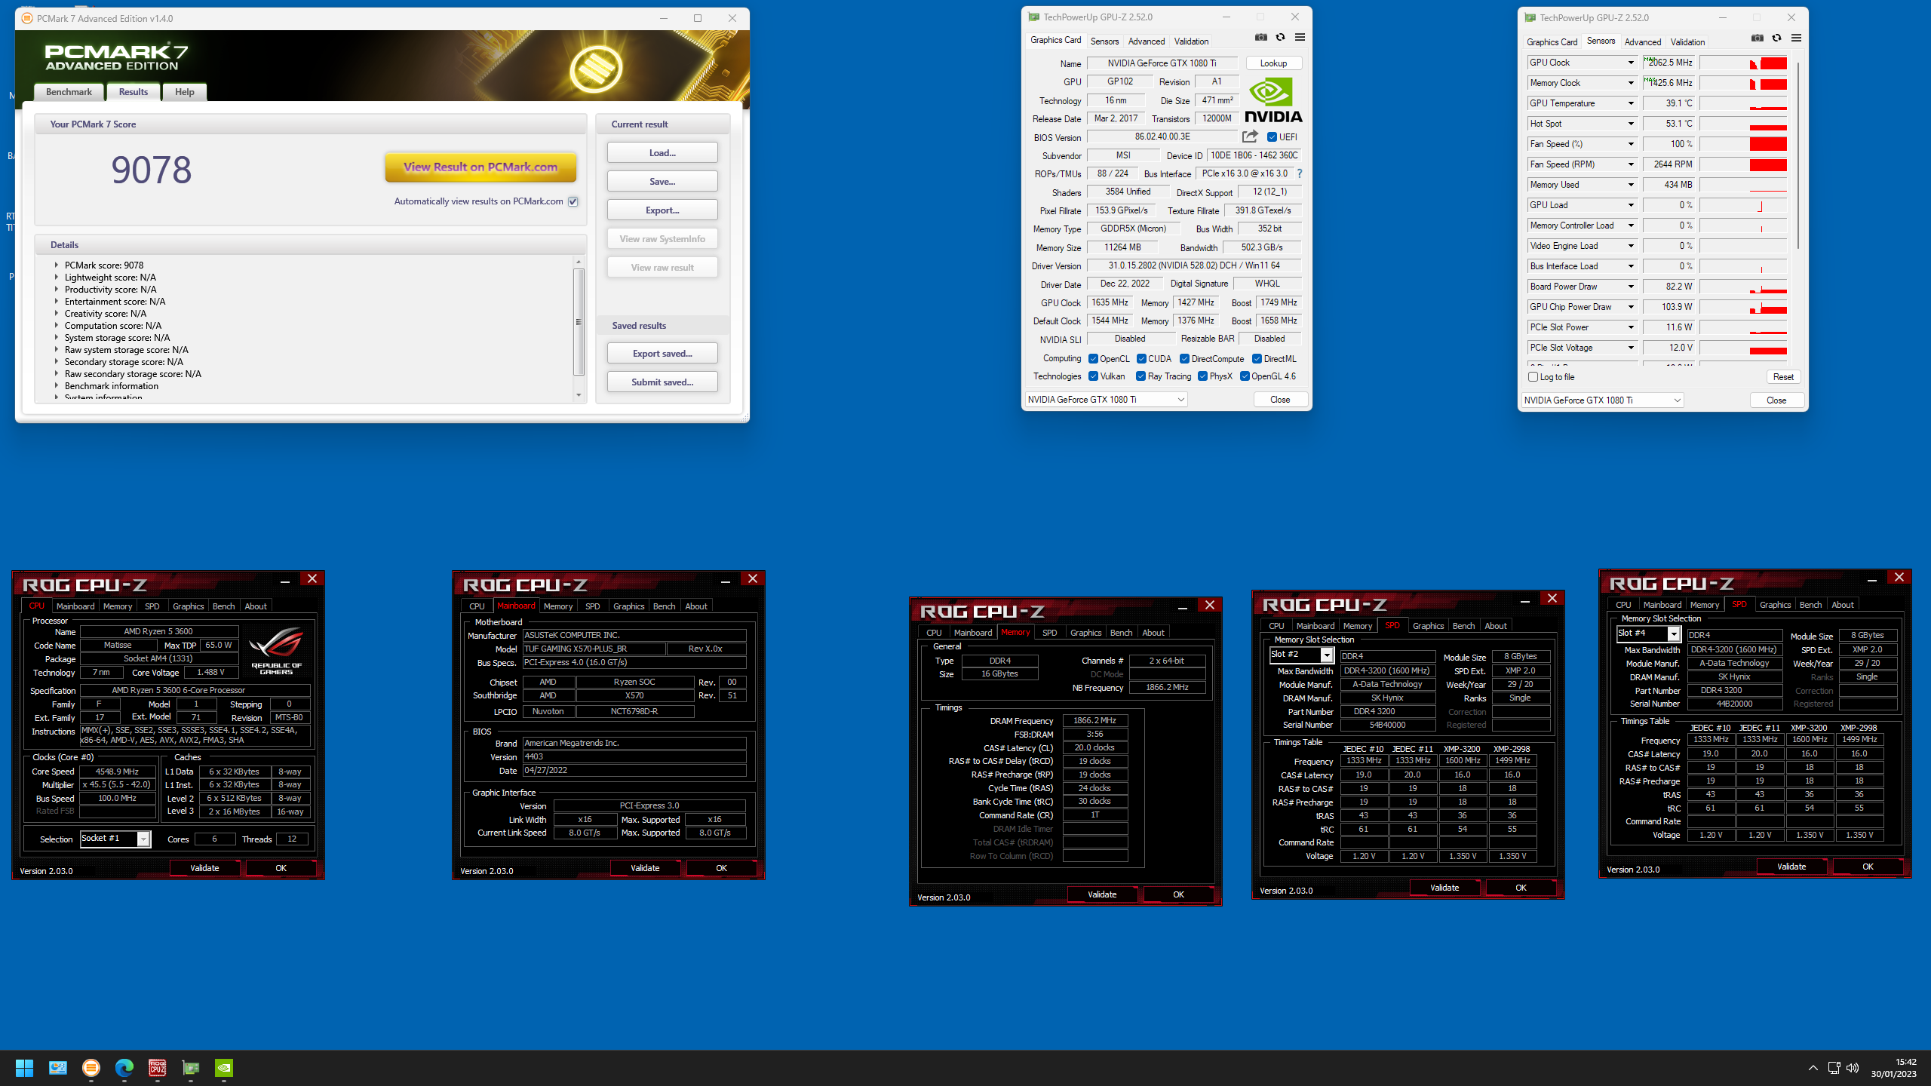Click the Lookup button in GPU-Z
Viewport: 1931px width, 1086px height.
[1273, 63]
